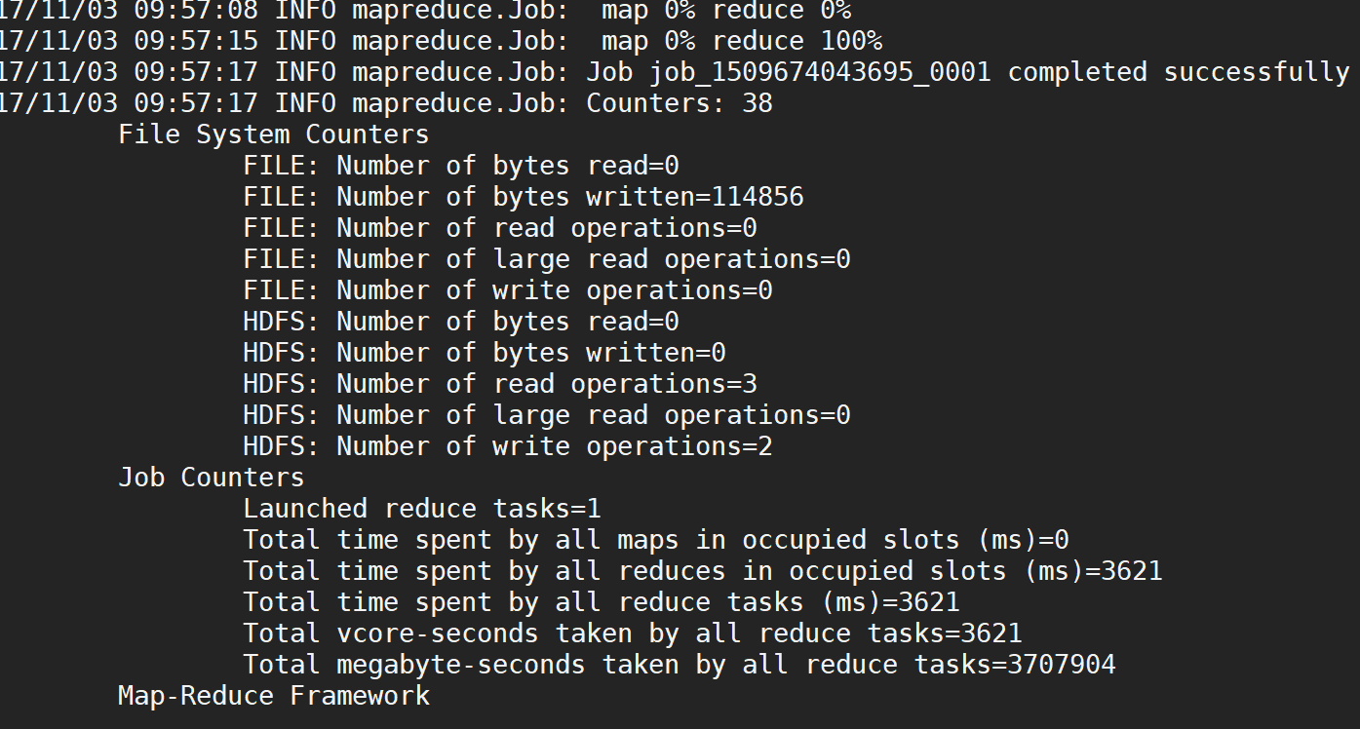The width and height of the screenshot is (1360, 729).
Task: Click the 09:57:08 'map 0% reduce 0%' line
Action: click(x=425, y=12)
